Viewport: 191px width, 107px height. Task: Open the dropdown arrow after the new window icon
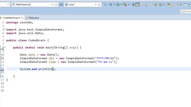click(x=189, y=5)
